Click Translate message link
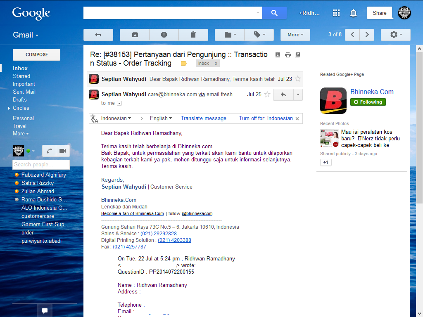 click(203, 118)
